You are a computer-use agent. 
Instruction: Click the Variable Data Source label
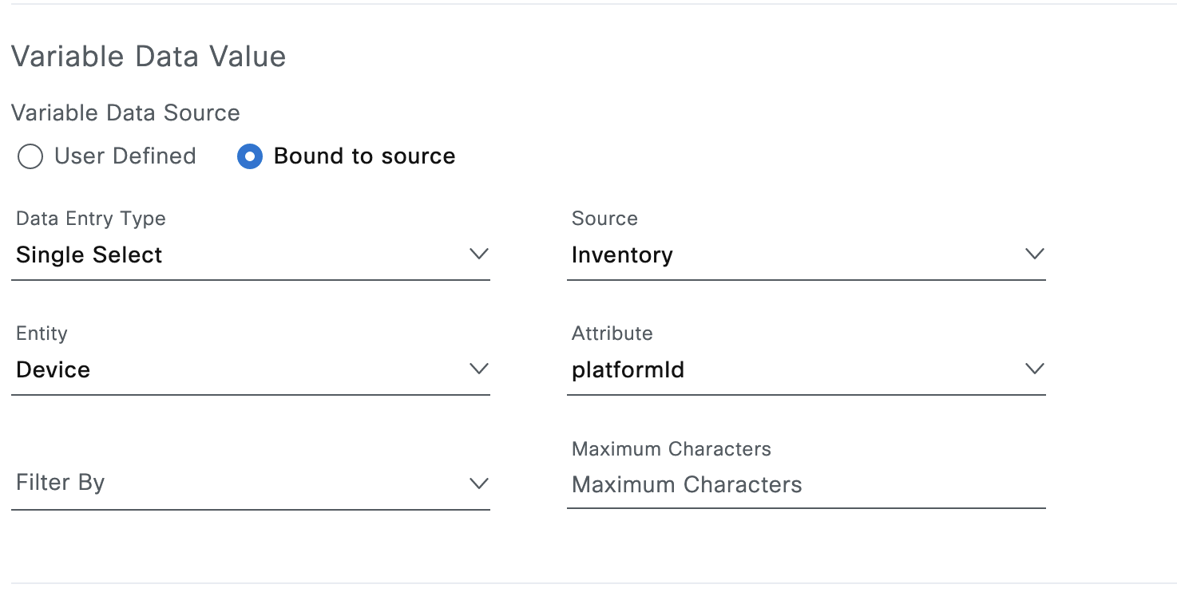125,112
